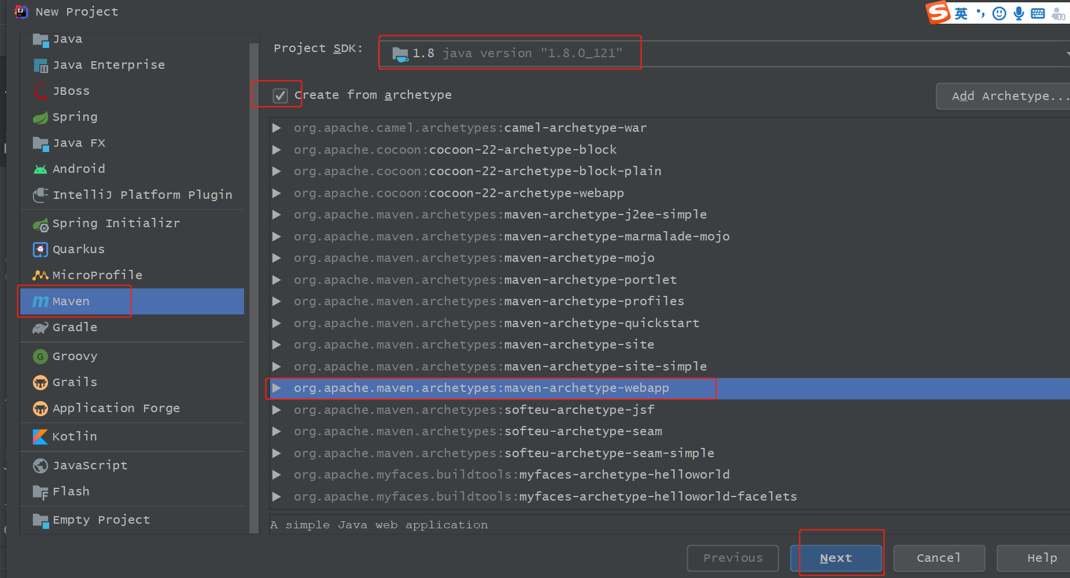This screenshot has height=578, width=1070.
Task: Click the Quarkus icon in sidebar
Action: (40, 250)
